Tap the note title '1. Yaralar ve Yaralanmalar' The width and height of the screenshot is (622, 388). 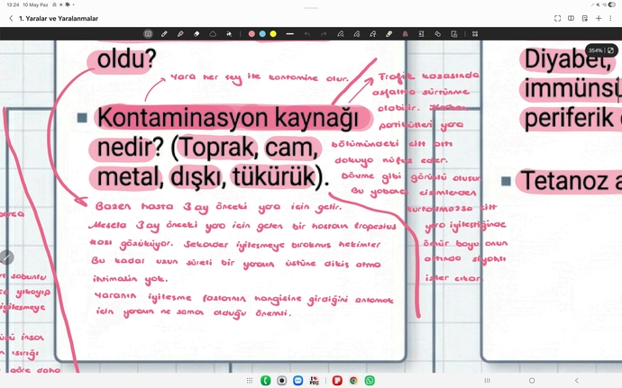tap(59, 18)
